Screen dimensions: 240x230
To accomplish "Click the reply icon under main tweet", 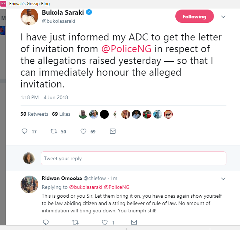I will pyautogui.click(x=25, y=131).
